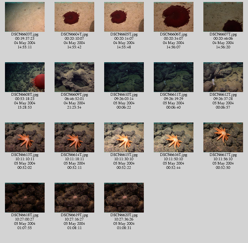Open thumbnail DSCN6611T.jpg
Image resolution: width=248 pixels, height=243 pixels.
pos(174,77)
